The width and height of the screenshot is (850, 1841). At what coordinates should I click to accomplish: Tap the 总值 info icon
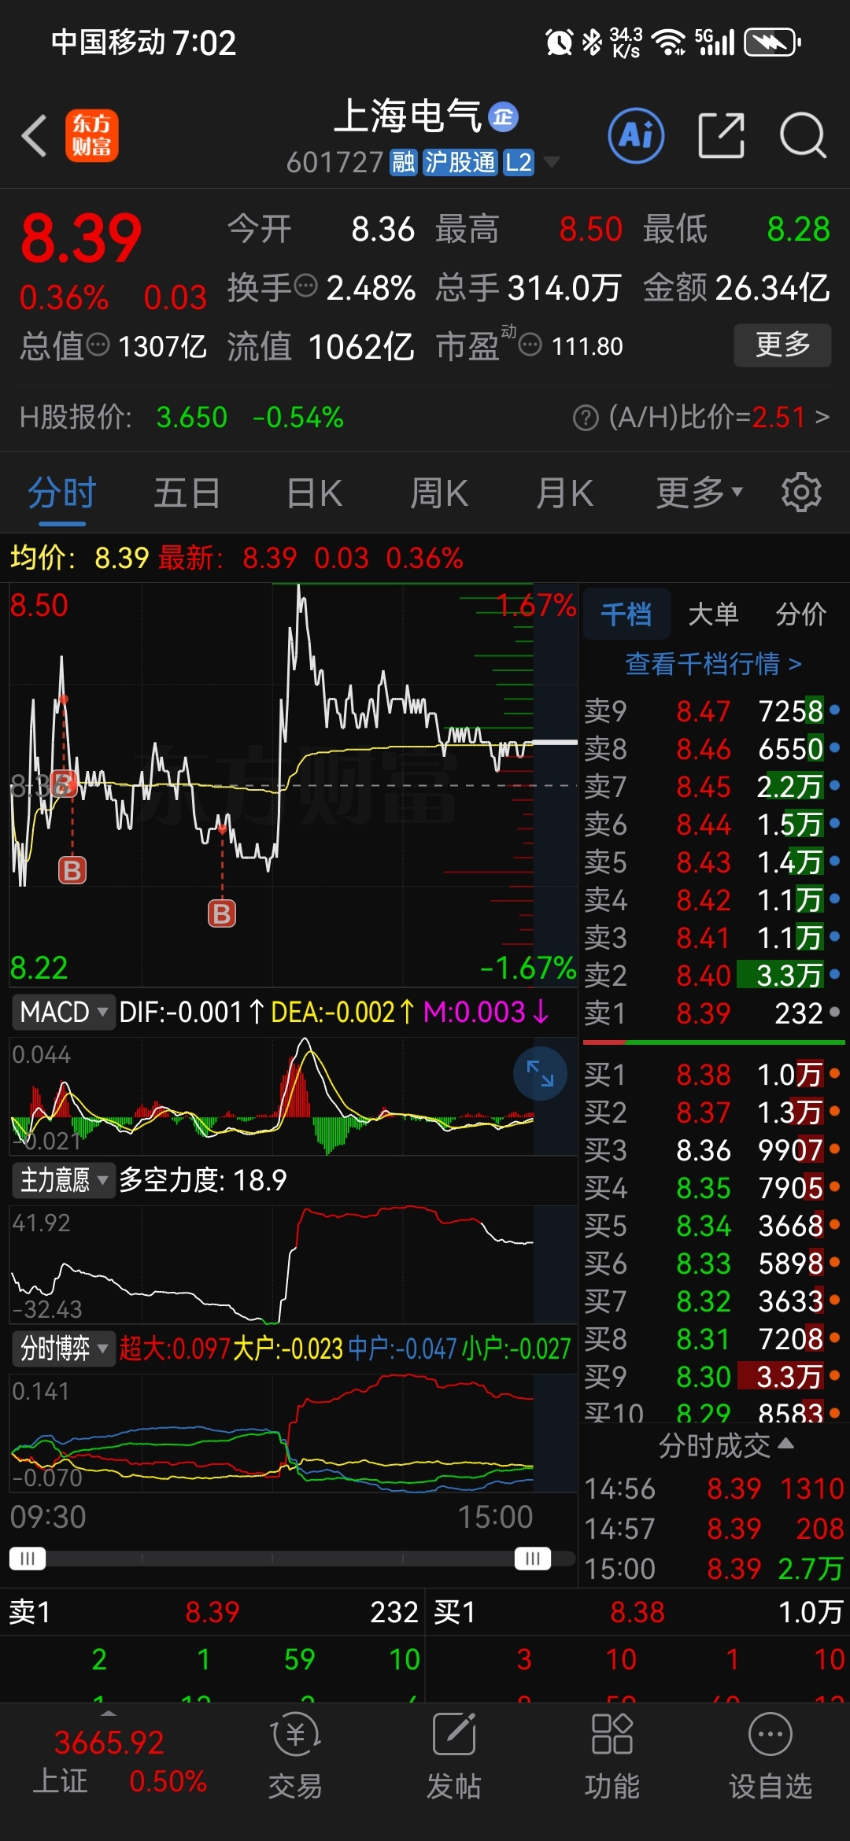pos(98,344)
